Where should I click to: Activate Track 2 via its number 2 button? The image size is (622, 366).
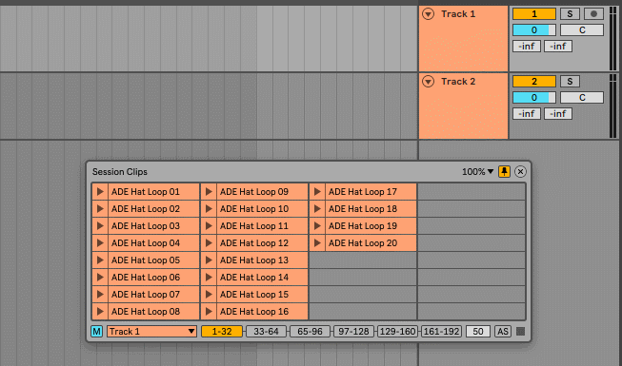coord(534,82)
